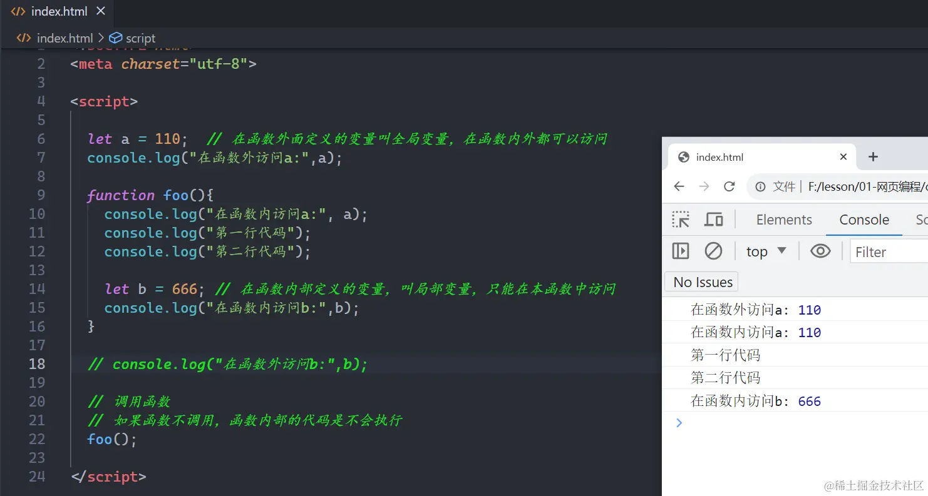Open the top context dropdown

[766, 251]
